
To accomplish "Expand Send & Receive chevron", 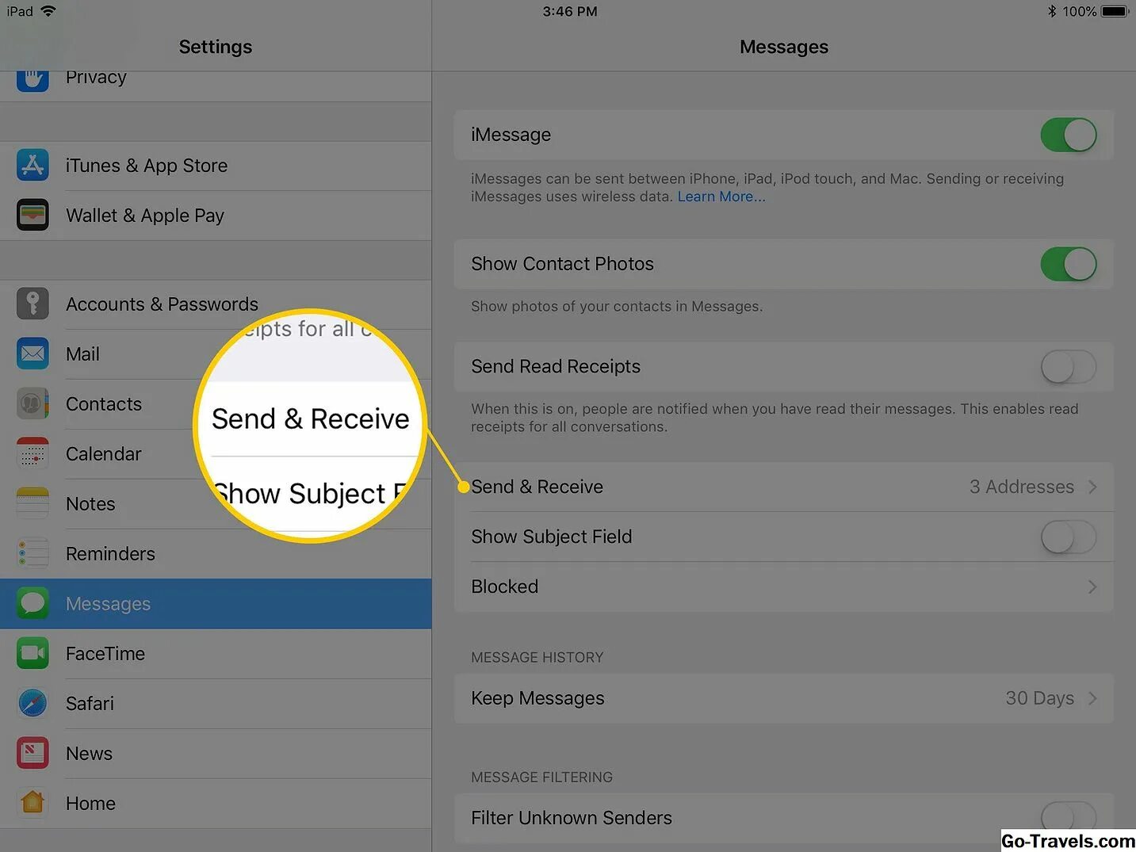I will [x=1092, y=487].
